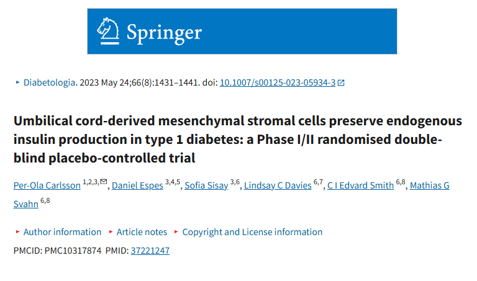Click the Springer horse logo icon
This screenshot has width=477, height=281.
point(109,30)
